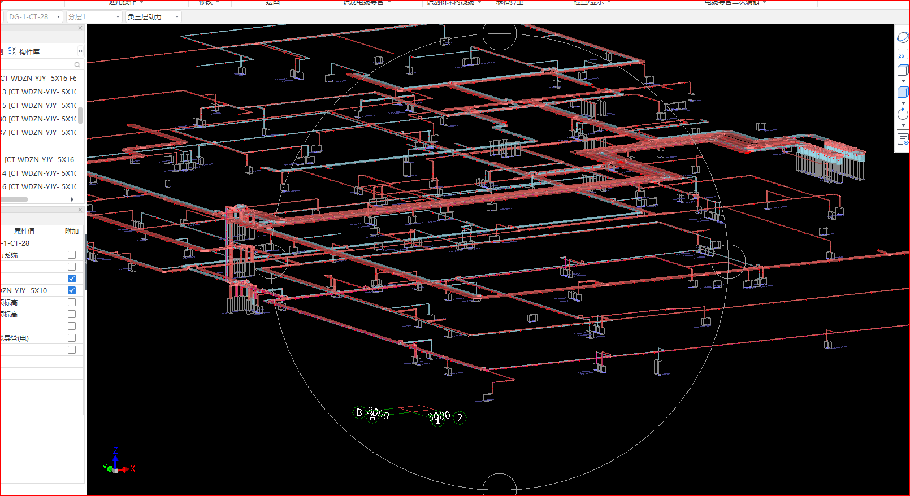
Task: Click the component list horizontal scrollbar
Action: pyautogui.click(x=14, y=199)
